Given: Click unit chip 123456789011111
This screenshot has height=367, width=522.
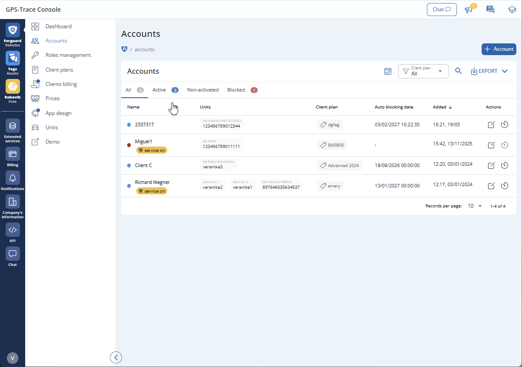Looking at the screenshot, I should coord(221,144).
